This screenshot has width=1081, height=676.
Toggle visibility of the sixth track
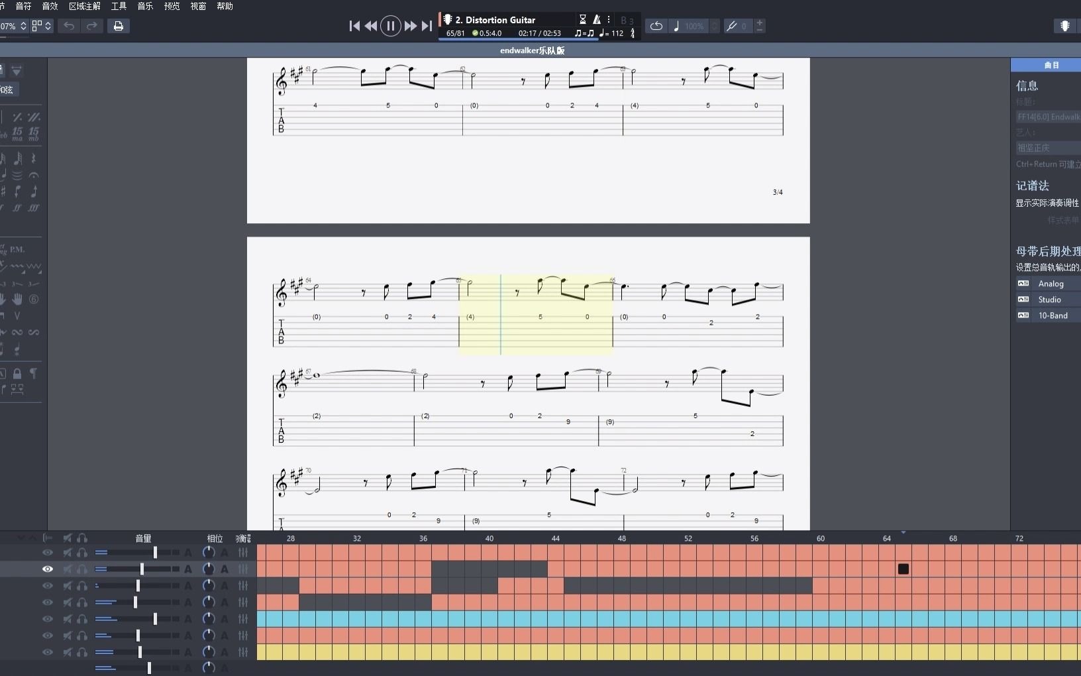(48, 635)
